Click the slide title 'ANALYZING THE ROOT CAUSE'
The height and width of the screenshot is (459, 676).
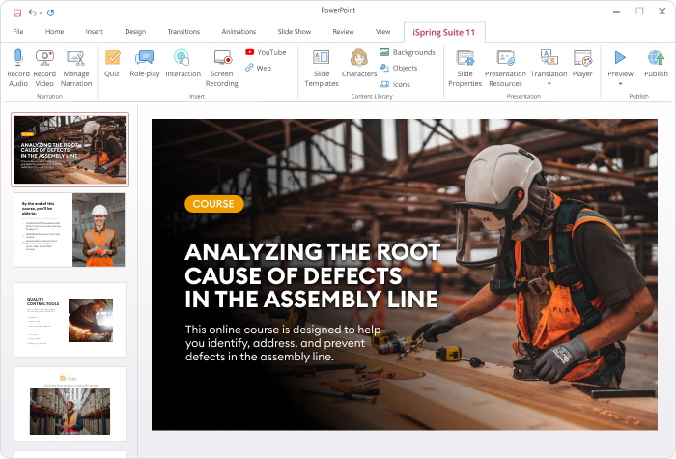(312, 275)
